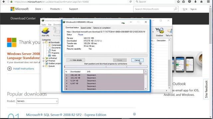
Task: Open the Grabber tool in IDM toolbar
Action: (160, 32)
